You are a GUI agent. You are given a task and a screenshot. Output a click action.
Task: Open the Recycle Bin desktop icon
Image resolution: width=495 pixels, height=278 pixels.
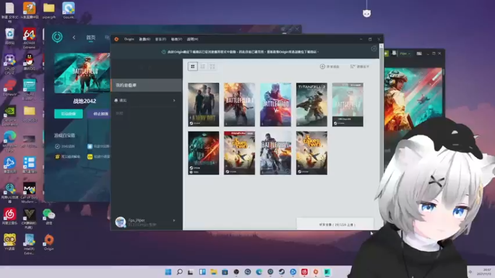click(10, 36)
